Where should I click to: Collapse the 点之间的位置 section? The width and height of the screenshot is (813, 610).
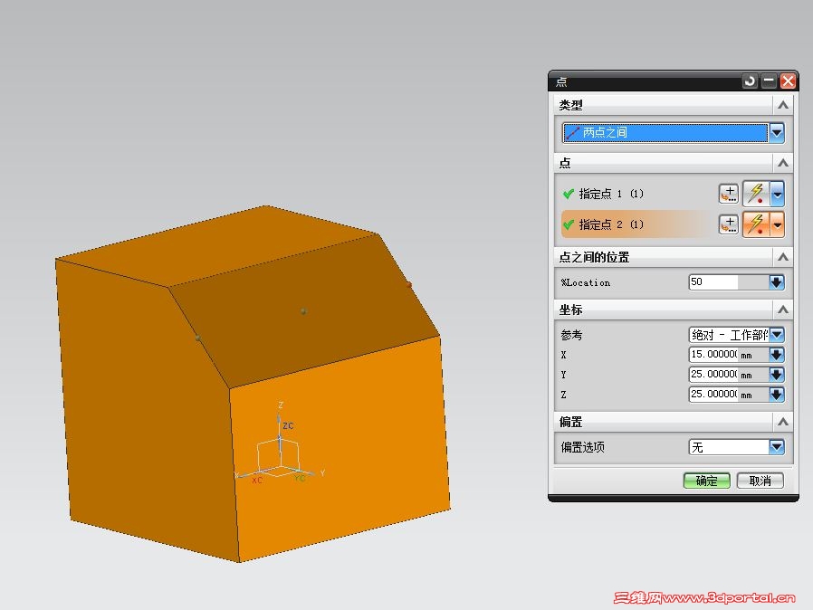tap(783, 257)
